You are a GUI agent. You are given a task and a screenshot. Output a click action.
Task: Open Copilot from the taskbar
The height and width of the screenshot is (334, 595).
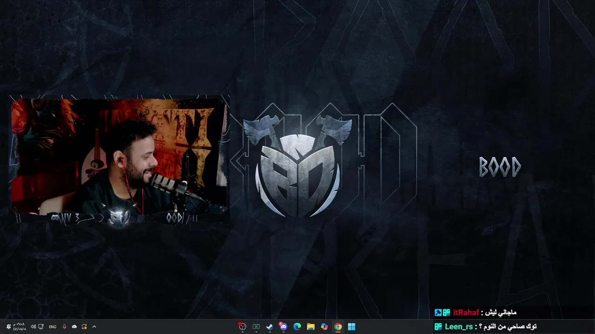coord(324,327)
